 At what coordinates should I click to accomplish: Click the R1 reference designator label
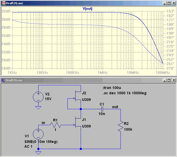tap(55, 120)
